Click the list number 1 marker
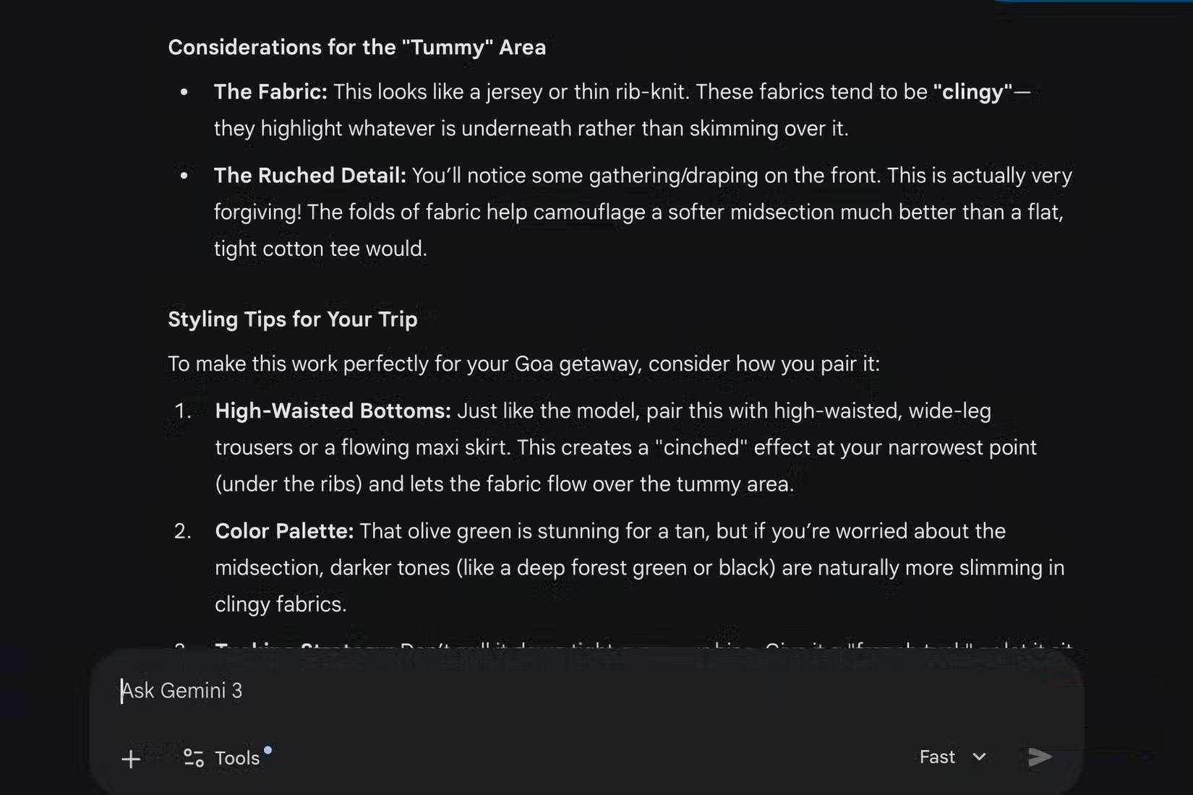Screen dimensions: 1193x795 point(183,411)
